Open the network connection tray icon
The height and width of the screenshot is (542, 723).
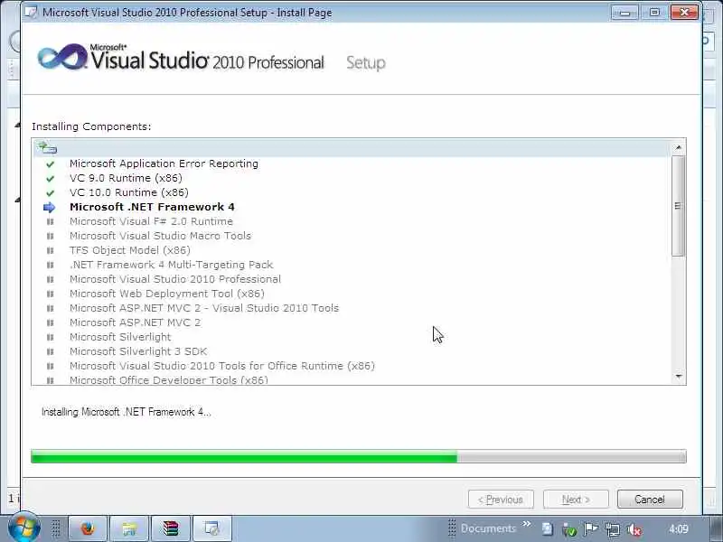pos(613,529)
